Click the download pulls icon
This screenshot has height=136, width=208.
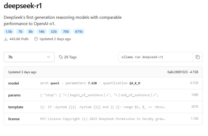6,39
